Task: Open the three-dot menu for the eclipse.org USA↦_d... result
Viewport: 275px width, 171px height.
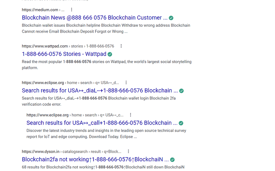Action: (x=126, y=82)
